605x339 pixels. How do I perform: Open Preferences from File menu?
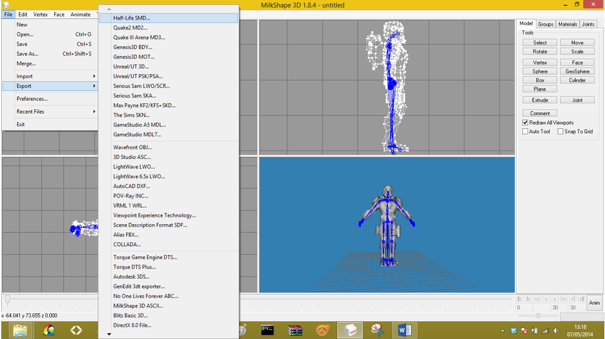pos(50,99)
